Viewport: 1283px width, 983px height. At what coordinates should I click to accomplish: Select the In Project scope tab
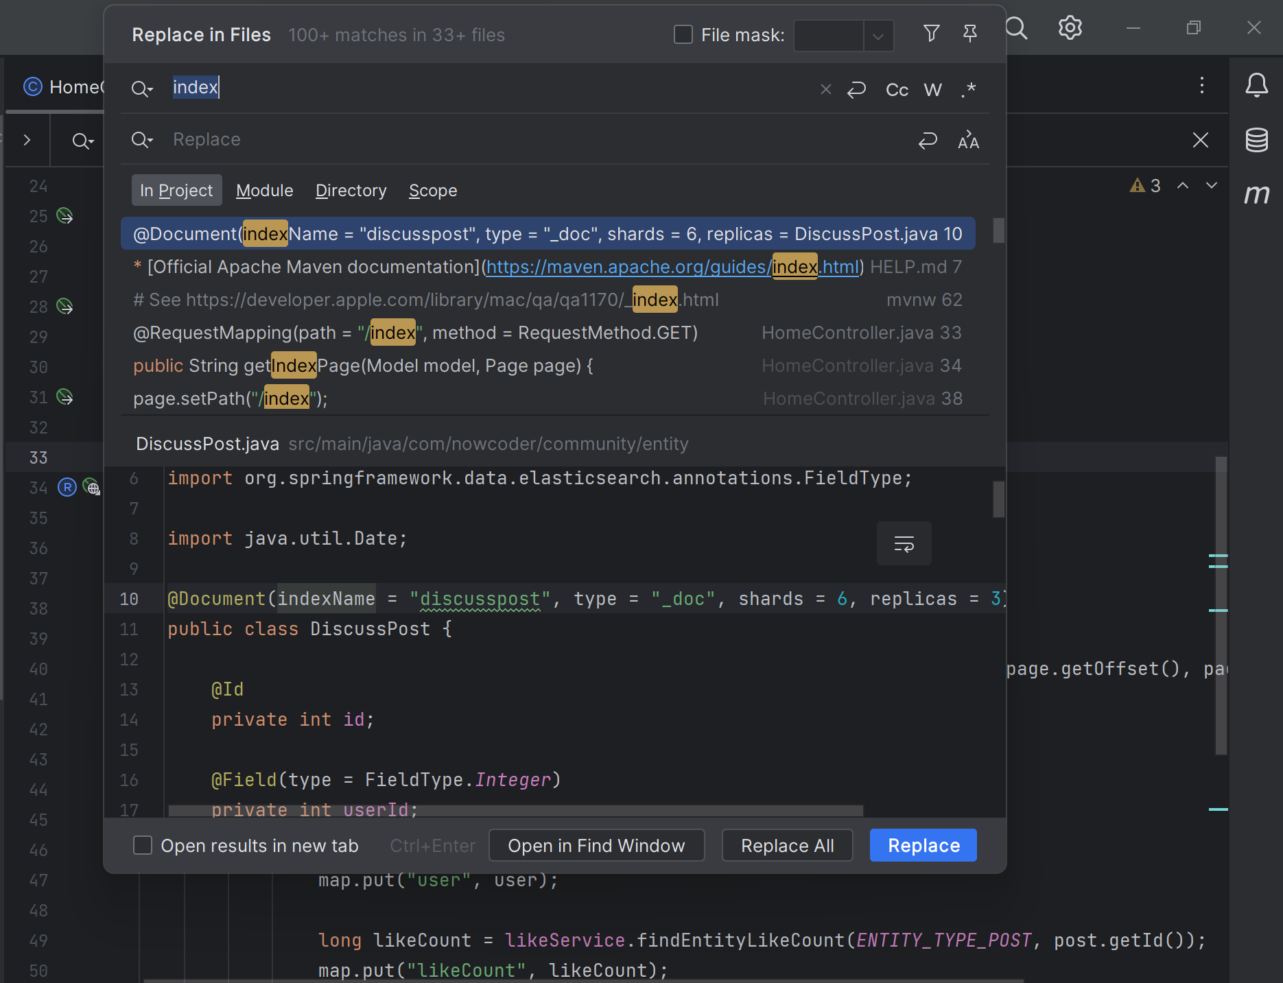tap(176, 190)
